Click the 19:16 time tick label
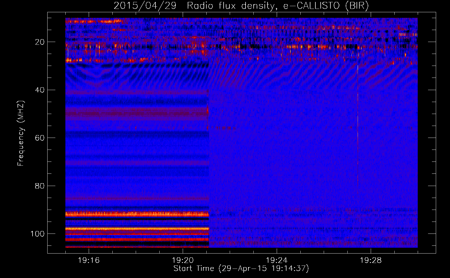The width and height of the screenshot is (450, 278). coord(89,260)
